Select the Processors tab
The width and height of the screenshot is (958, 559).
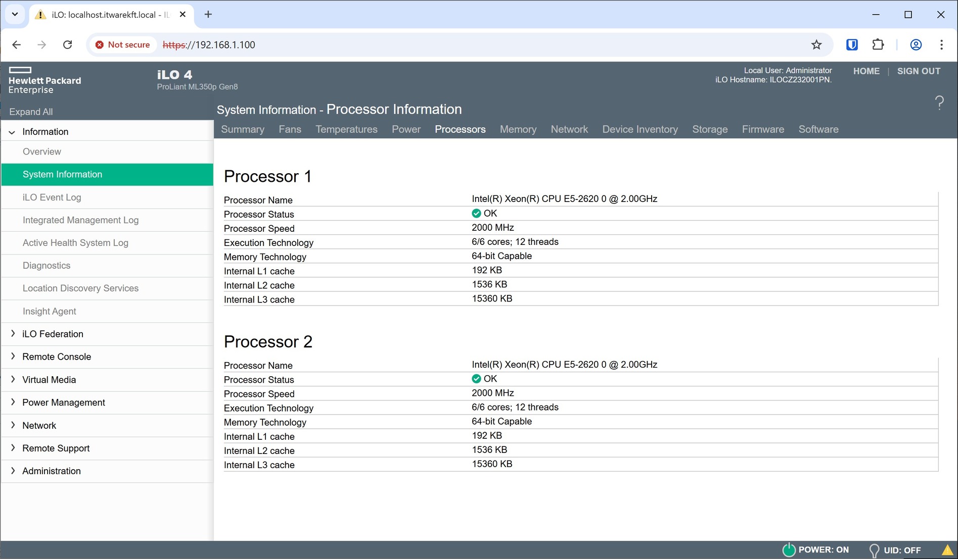[x=460, y=129]
